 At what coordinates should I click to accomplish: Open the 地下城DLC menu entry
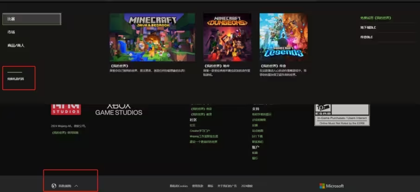click(368, 27)
